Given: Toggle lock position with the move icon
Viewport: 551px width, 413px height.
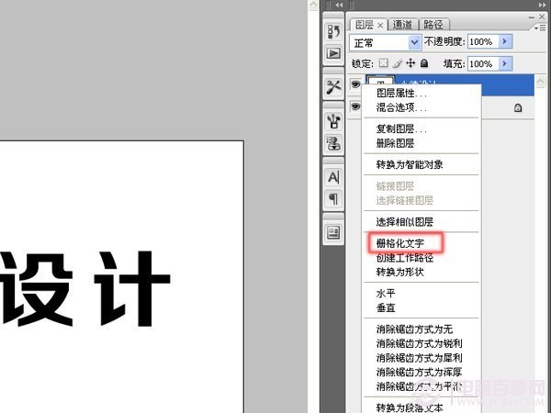Looking at the screenshot, I should [x=410, y=63].
